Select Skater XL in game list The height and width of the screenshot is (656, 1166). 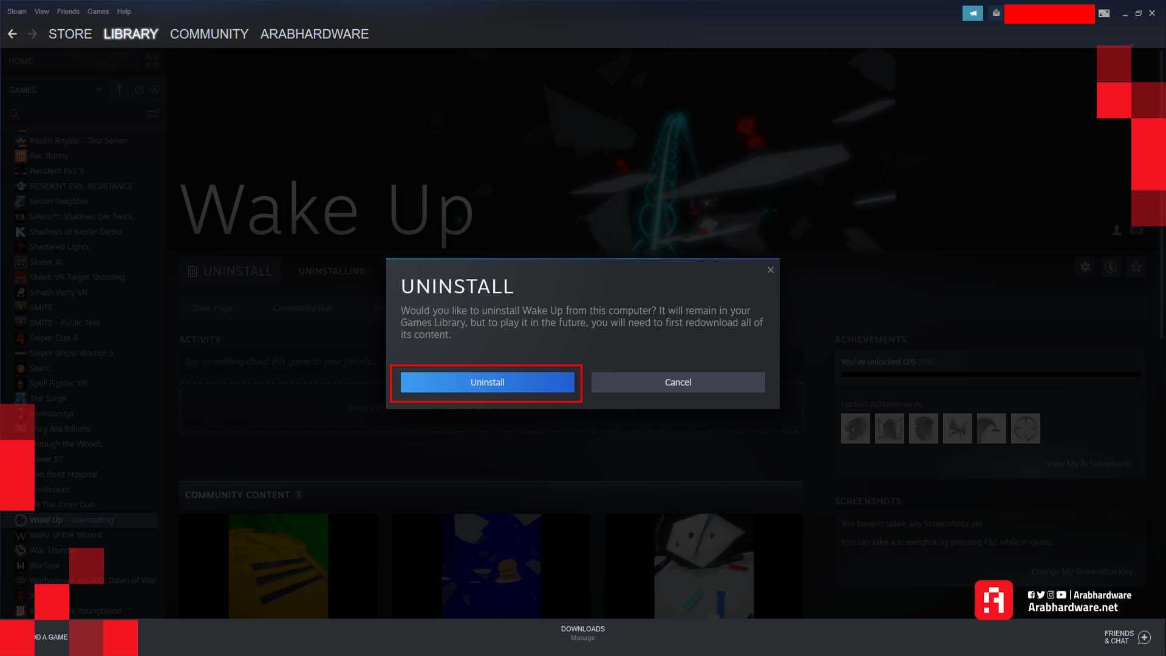(46, 262)
